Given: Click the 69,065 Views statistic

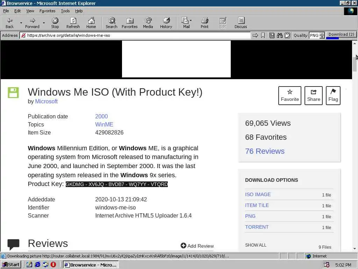Looking at the screenshot, I should [x=268, y=123].
